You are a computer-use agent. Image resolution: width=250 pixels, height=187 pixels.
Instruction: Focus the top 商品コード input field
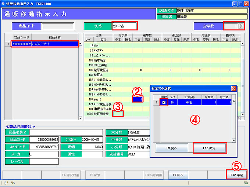[58, 26]
